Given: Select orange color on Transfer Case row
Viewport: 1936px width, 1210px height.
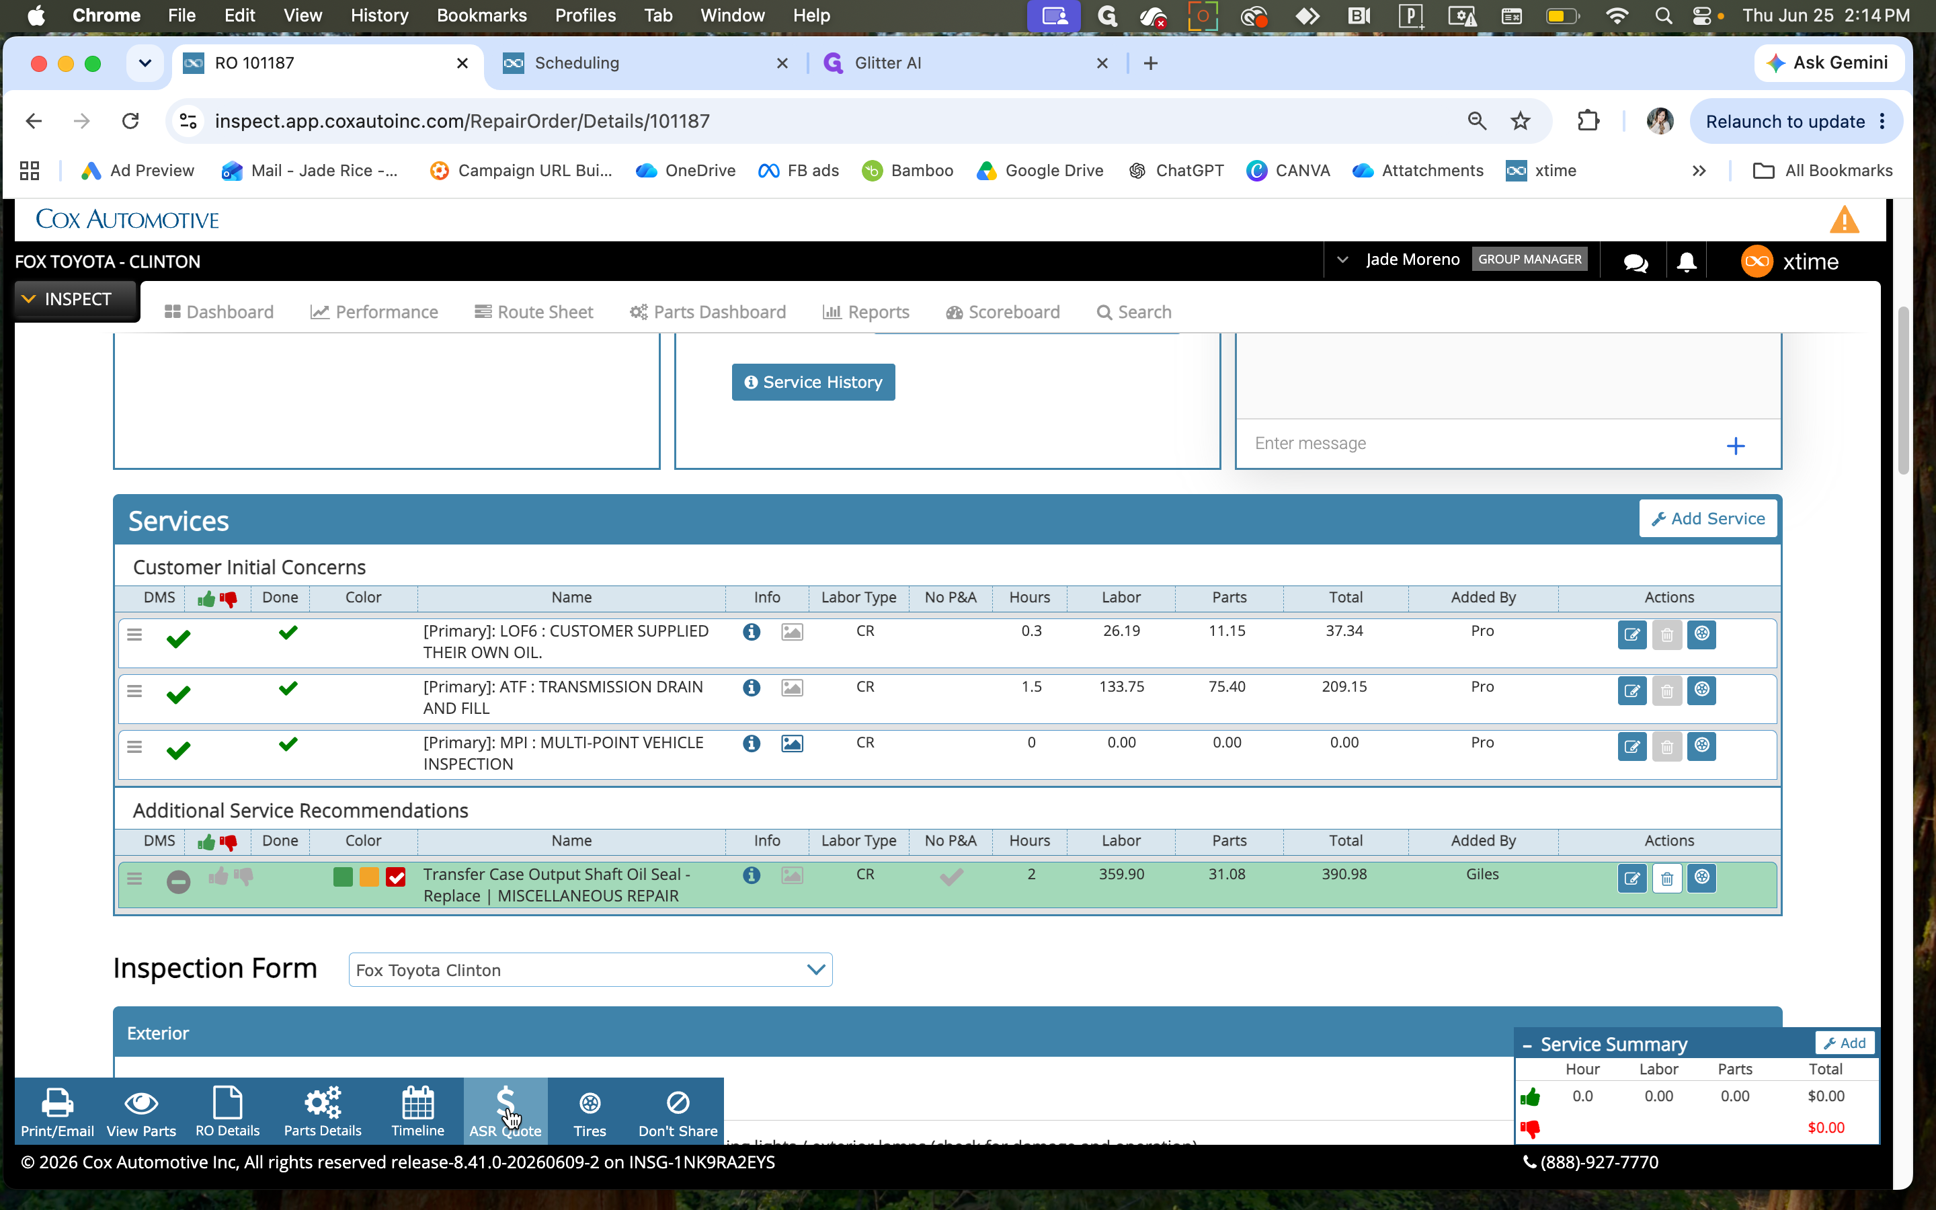Looking at the screenshot, I should click(369, 878).
